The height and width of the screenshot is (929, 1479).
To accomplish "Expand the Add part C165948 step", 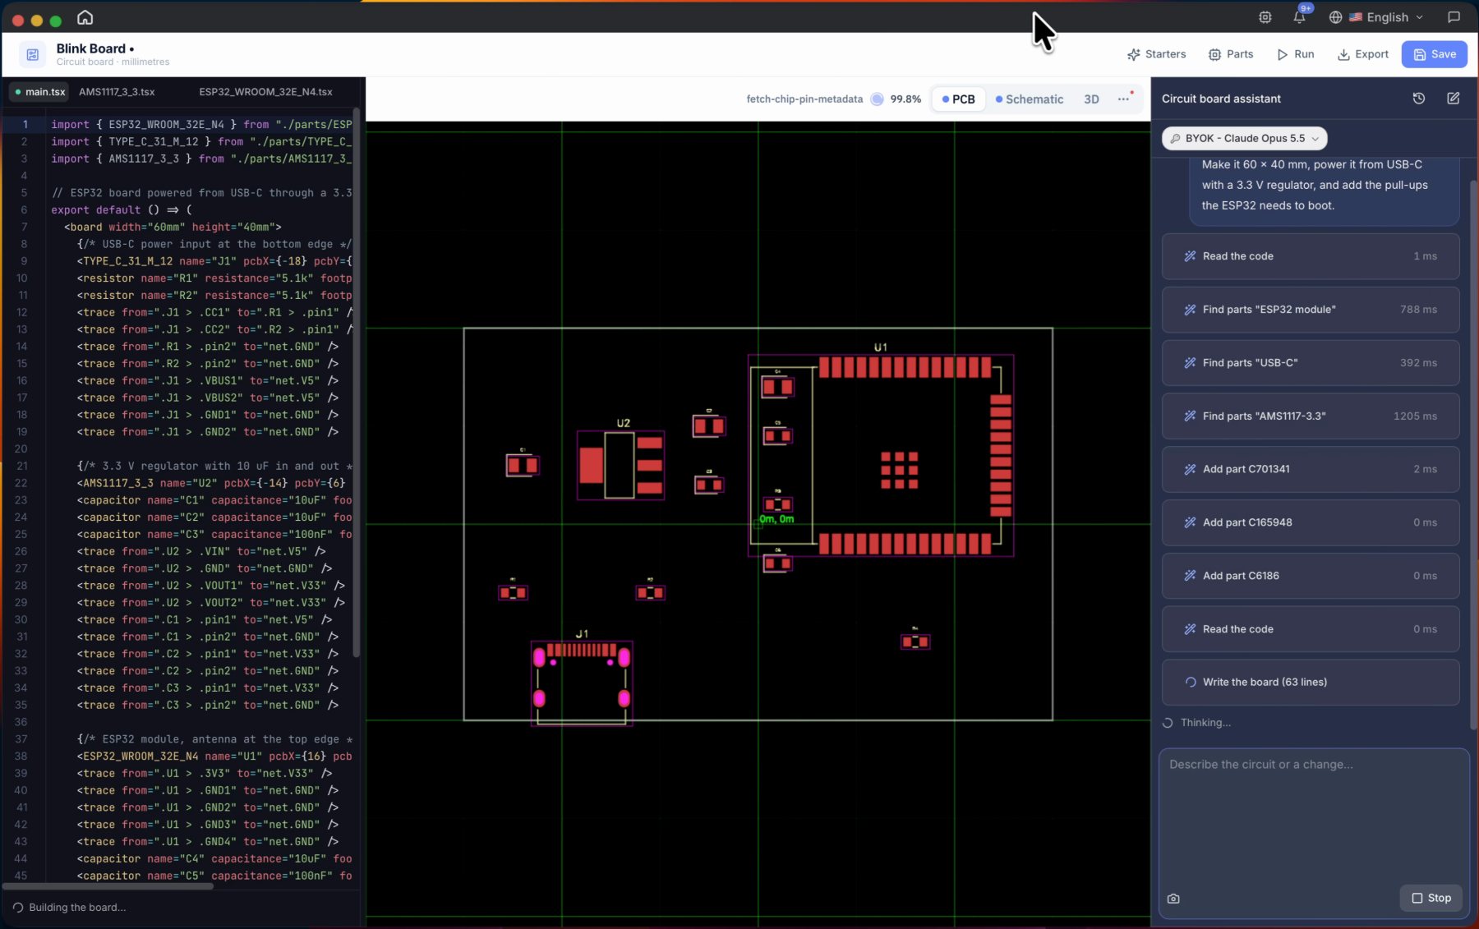I will [x=1311, y=522].
